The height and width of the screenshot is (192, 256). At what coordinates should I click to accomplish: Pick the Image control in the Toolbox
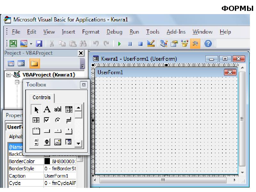[58, 142]
